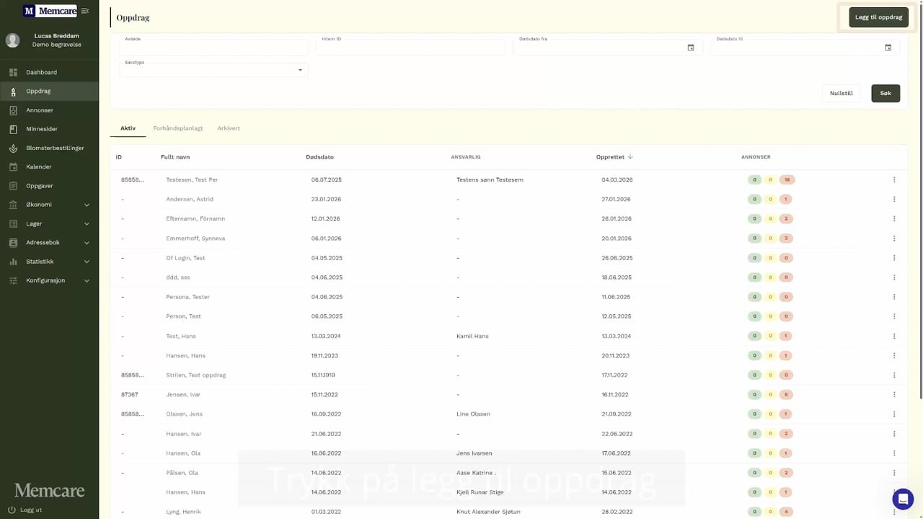Click the Kalender calendar icon in sidebar
The width and height of the screenshot is (923, 519).
point(13,167)
